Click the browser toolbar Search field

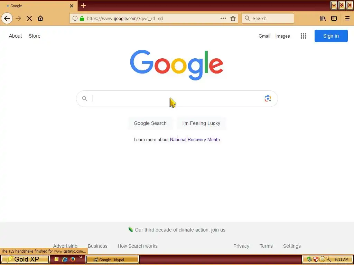click(x=268, y=19)
